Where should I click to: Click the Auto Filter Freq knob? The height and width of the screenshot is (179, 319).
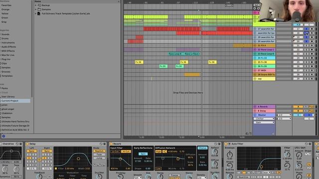pyautogui.click(x=287, y=155)
